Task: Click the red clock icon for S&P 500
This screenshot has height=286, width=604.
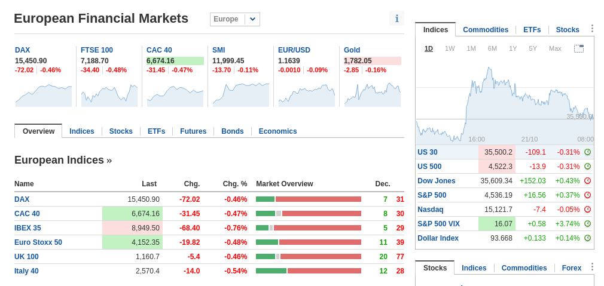Action: tap(587, 195)
